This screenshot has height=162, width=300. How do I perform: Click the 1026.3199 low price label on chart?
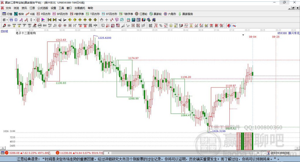(219, 131)
